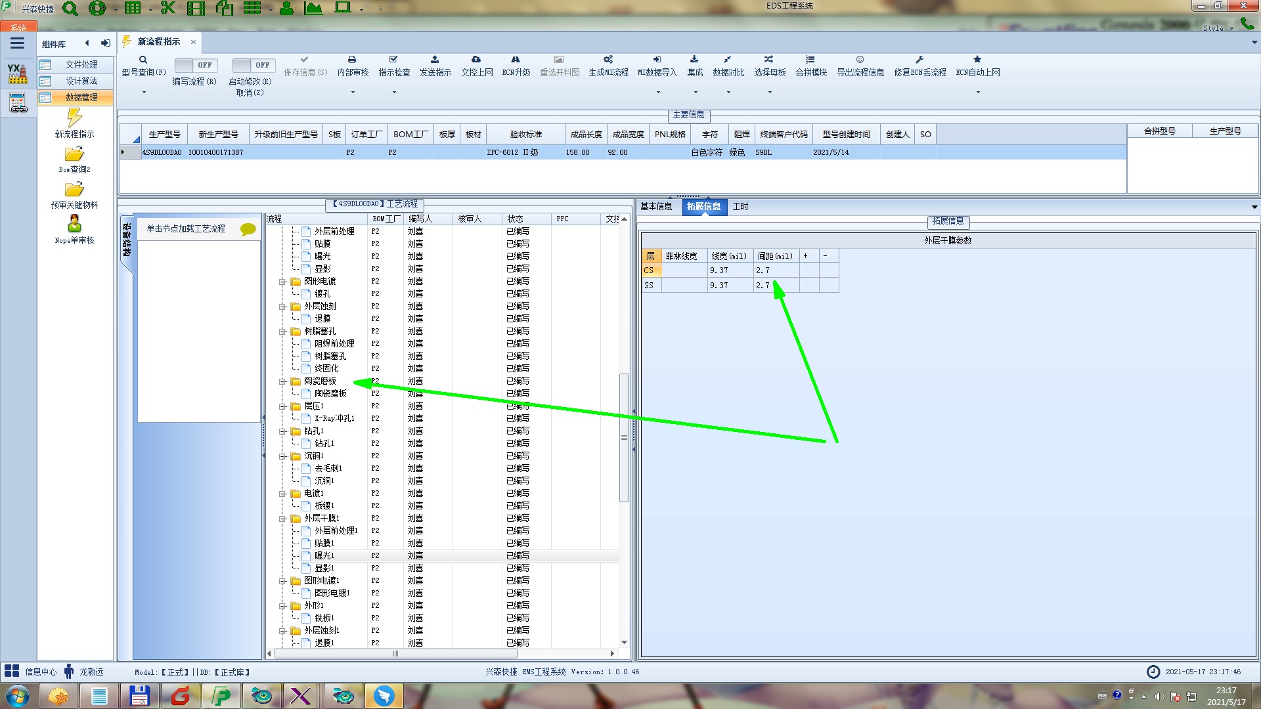Collapse the 外层干膜1 tree folder

pos(282,519)
